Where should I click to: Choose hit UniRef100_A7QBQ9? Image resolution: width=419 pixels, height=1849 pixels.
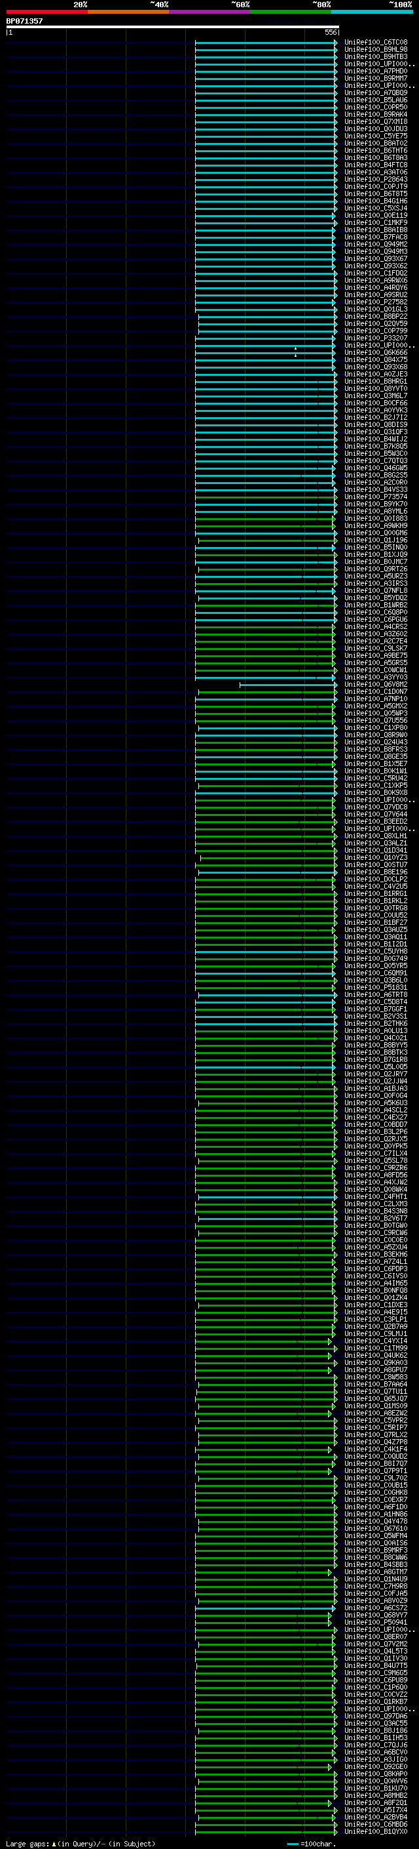pyautogui.click(x=375, y=92)
